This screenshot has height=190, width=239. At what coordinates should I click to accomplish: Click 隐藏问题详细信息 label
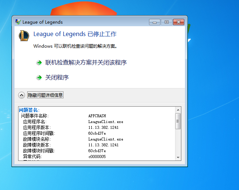point(45,95)
